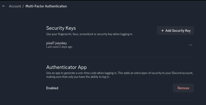
Task: Click the divider line below pixel7 passkey
Action: click(120, 57)
